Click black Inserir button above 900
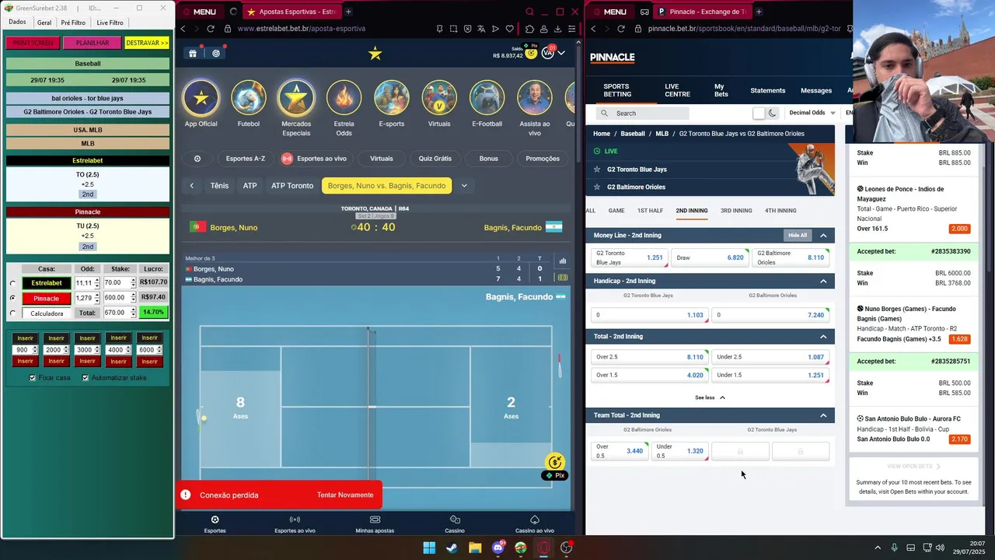Viewport: 995px width, 560px height. pyautogui.click(x=25, y=338)
